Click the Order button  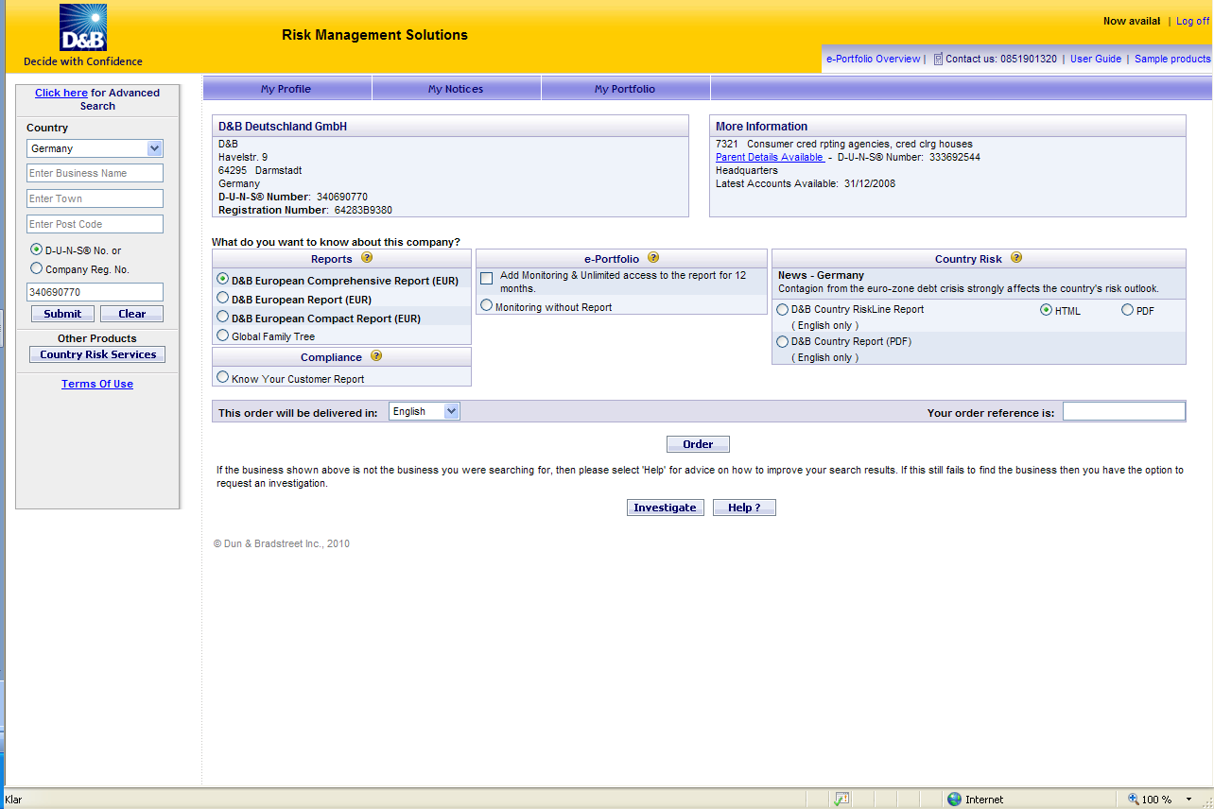click(698, 444)
